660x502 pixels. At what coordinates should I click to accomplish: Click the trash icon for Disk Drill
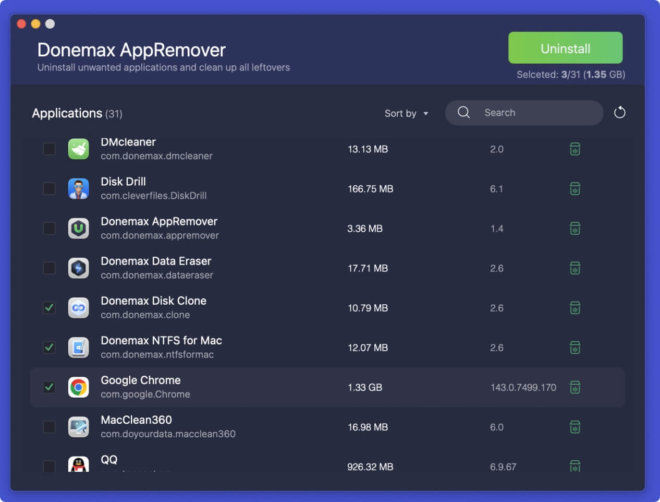pyautogui.click(x=575, y=189)
